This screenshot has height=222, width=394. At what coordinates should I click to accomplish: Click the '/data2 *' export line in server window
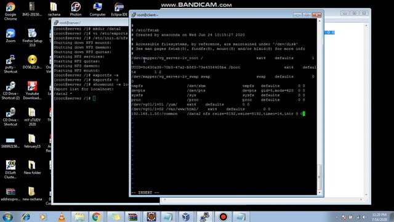tap(63, 94)
